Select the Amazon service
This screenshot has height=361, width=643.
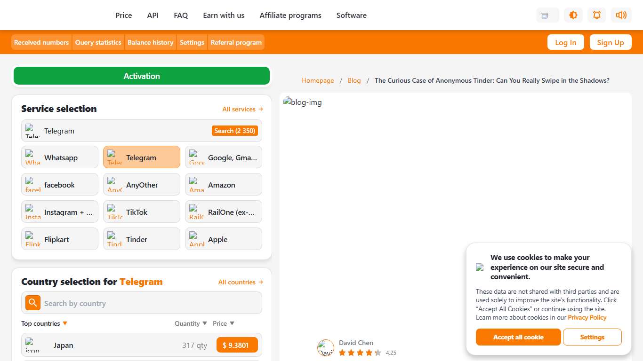(223, 184)
